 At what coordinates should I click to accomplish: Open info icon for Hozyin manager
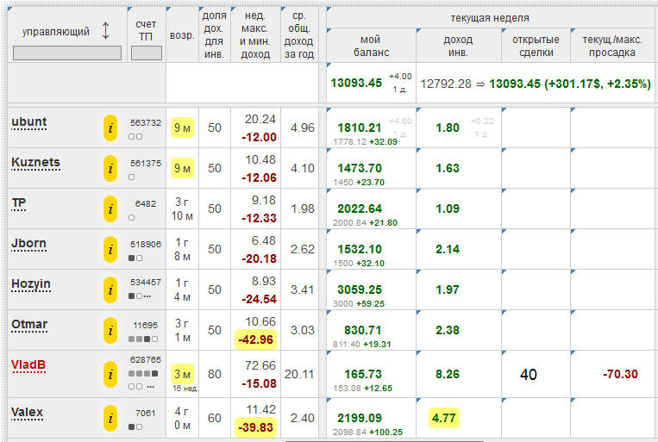tap(110, 289)
